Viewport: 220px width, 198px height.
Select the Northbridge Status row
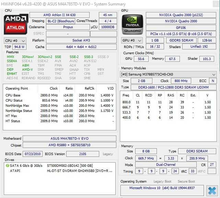click(x=59, y=111)
